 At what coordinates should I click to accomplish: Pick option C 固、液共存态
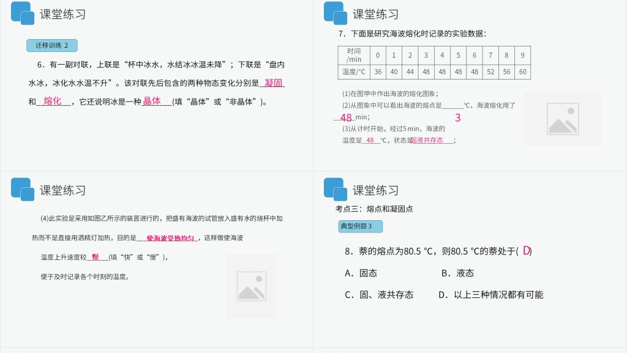click(x=379, y=294)
